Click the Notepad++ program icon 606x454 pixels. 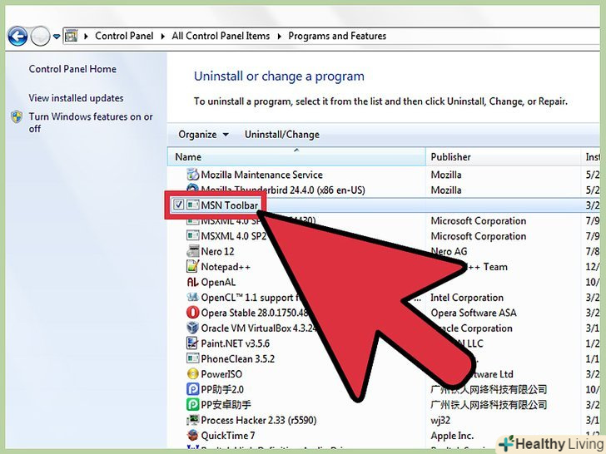coord(192,266)
